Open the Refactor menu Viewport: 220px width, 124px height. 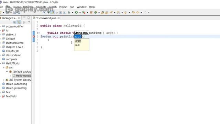[28, 7]
